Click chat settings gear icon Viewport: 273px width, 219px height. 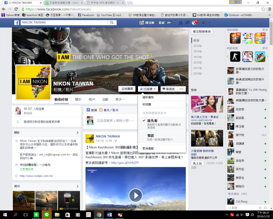click(260, 208)
